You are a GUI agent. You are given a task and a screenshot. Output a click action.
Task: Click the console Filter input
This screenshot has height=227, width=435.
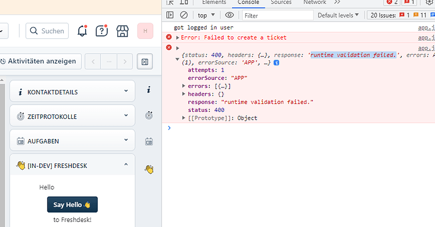point(277,16)
